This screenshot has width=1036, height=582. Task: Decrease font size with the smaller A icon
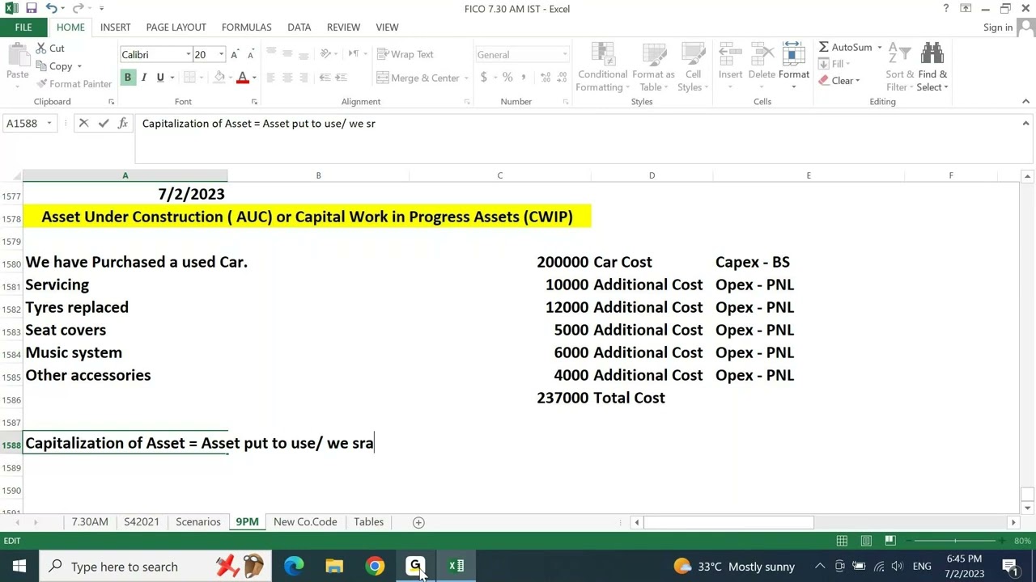[x=250, y=54]
